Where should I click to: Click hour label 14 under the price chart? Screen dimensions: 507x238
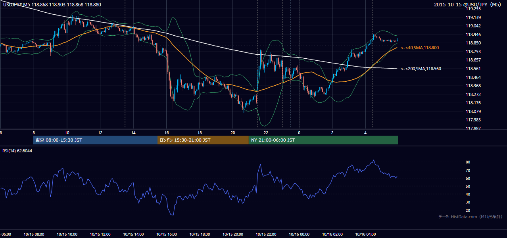(x=133, y=133)
